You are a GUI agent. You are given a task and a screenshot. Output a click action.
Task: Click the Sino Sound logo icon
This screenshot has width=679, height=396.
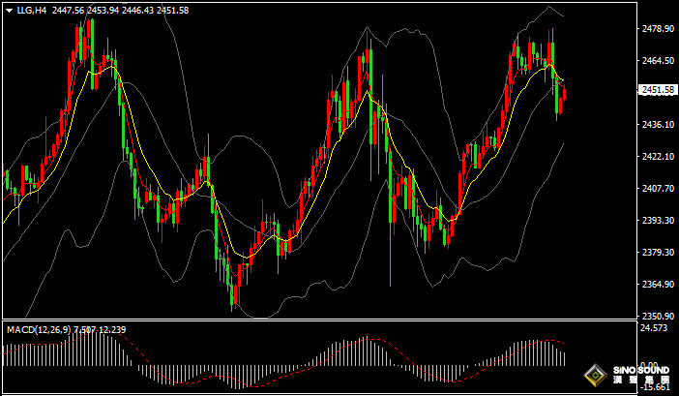596,376
